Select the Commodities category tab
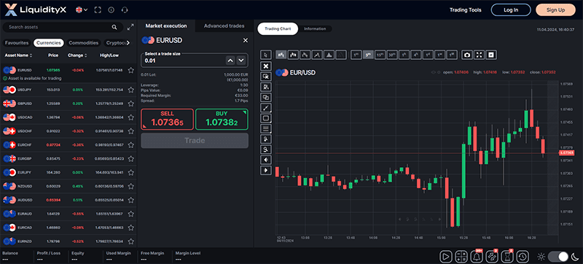583x264 pixels. click(x=84, y=43)
